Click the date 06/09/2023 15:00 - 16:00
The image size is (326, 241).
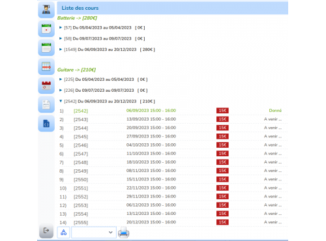coord(151,111)
